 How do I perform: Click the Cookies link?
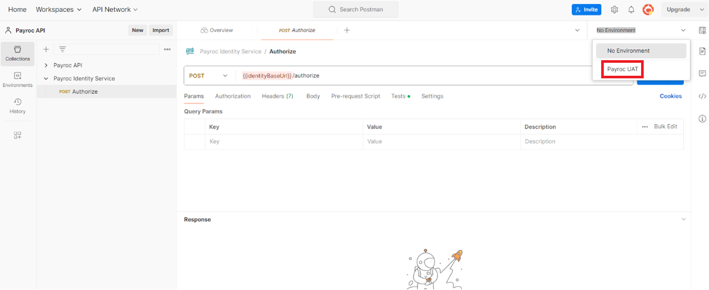pyautogui.click(x=671, y=96)
